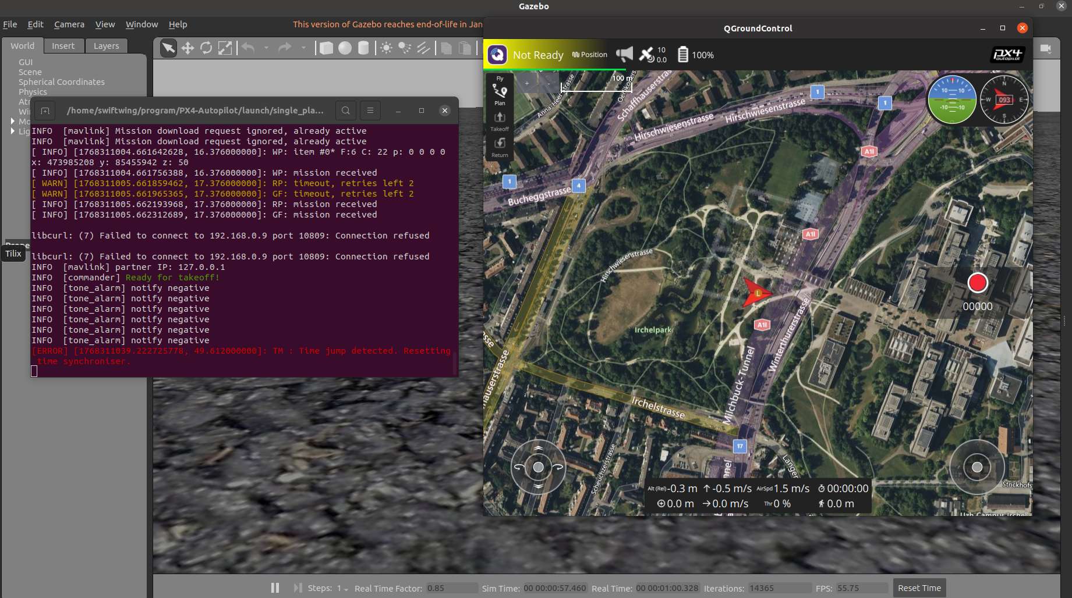The image size is (1072, 598).
Task: Select Scene in the World tree
Action: coord(30,72)
